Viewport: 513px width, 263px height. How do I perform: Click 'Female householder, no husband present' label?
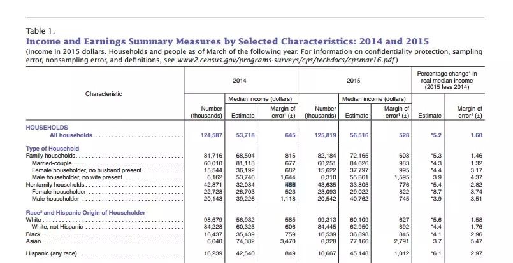[x=87, y=170]
